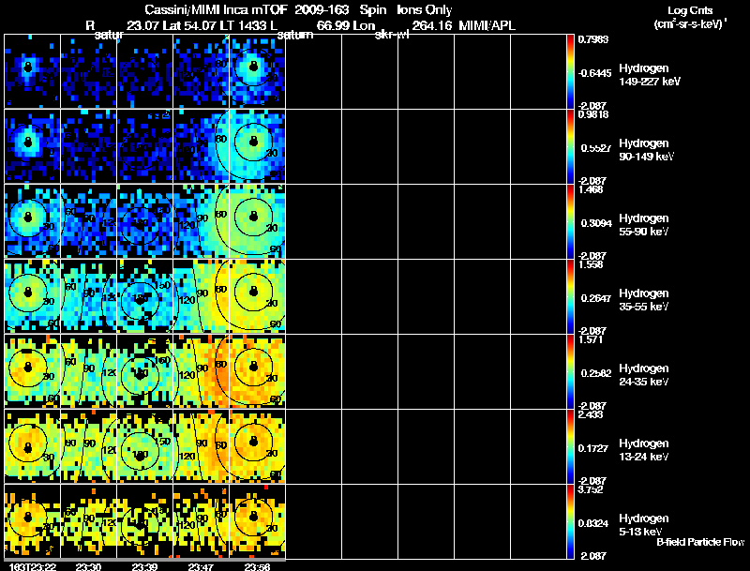Click the 23:47 image in 5-13 keV row
Viewport: 750px width, 571px height.
point(200,522)
